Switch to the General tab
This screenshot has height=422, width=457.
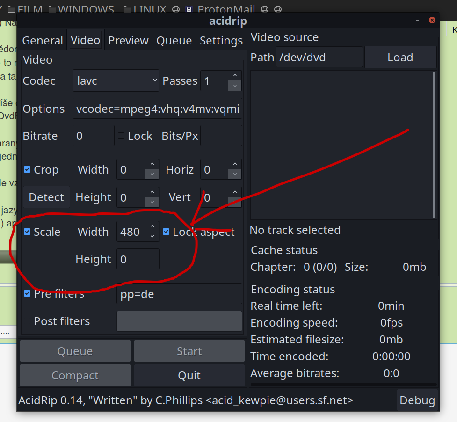(x=43, y=41)
